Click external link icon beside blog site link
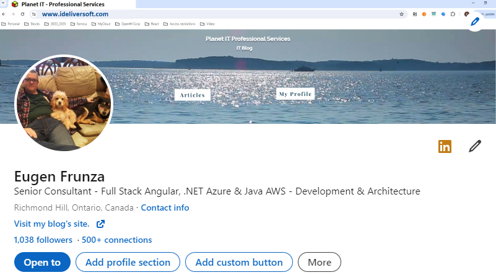 click(x=100, y=224)
